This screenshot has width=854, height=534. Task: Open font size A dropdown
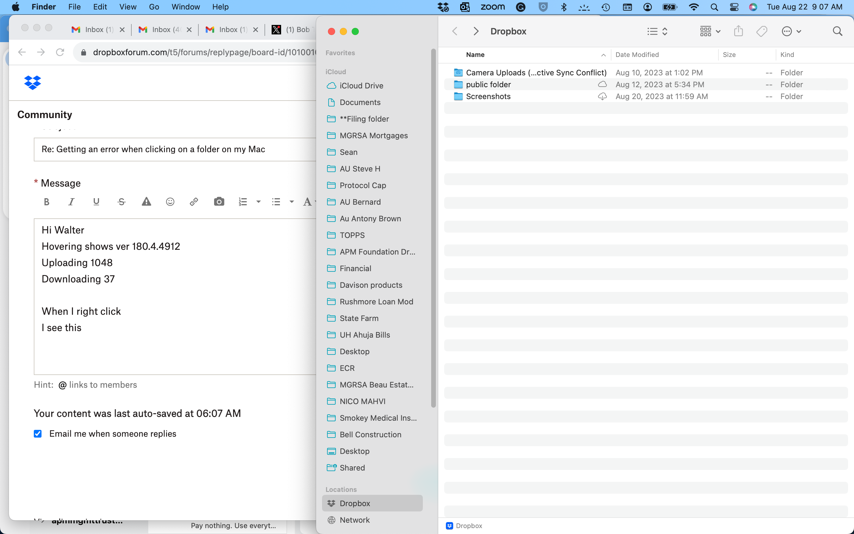point(309,202)
